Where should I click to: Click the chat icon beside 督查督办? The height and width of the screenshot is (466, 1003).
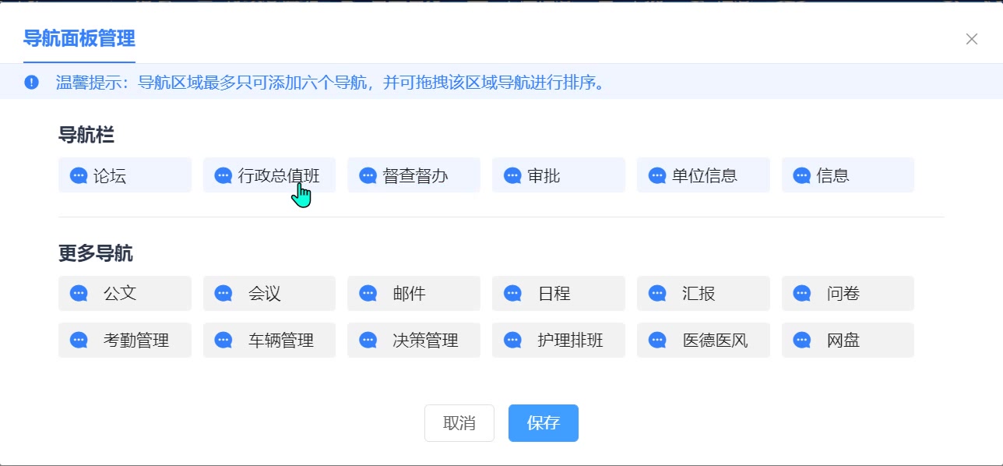(368, 176)
